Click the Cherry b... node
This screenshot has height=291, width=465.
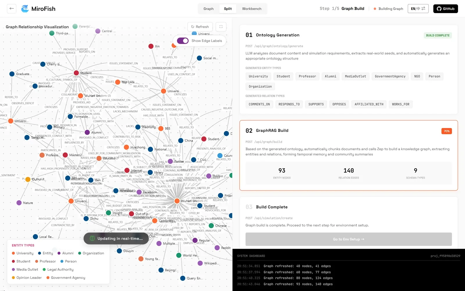click(x=43, y=64)
